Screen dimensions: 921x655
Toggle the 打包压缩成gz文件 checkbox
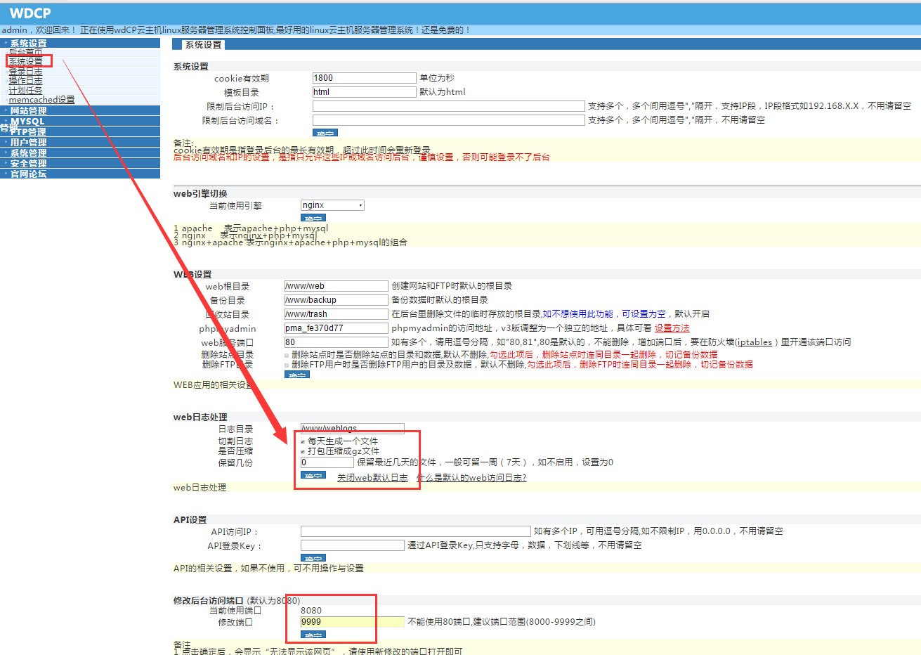click(x=303, y=451)
